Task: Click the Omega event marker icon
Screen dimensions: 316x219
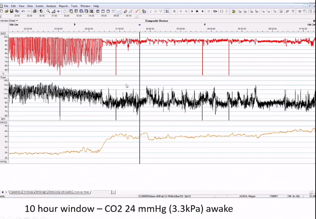Action: coord(222,11)
